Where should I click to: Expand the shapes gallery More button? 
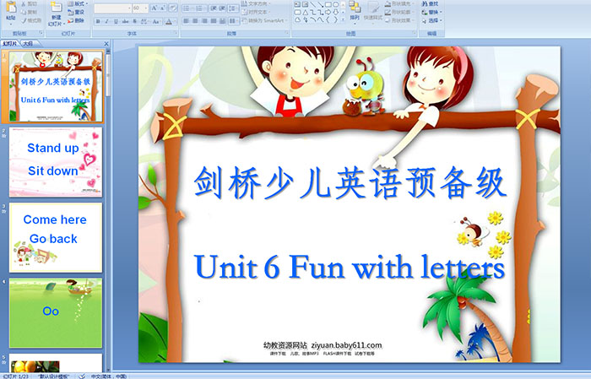pyautogui.click(x=343, y=19)
